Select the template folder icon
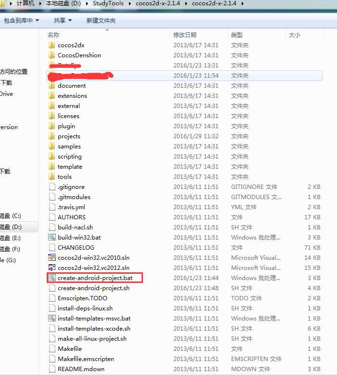This screenshot has height=375, width=337. point(52,166)
